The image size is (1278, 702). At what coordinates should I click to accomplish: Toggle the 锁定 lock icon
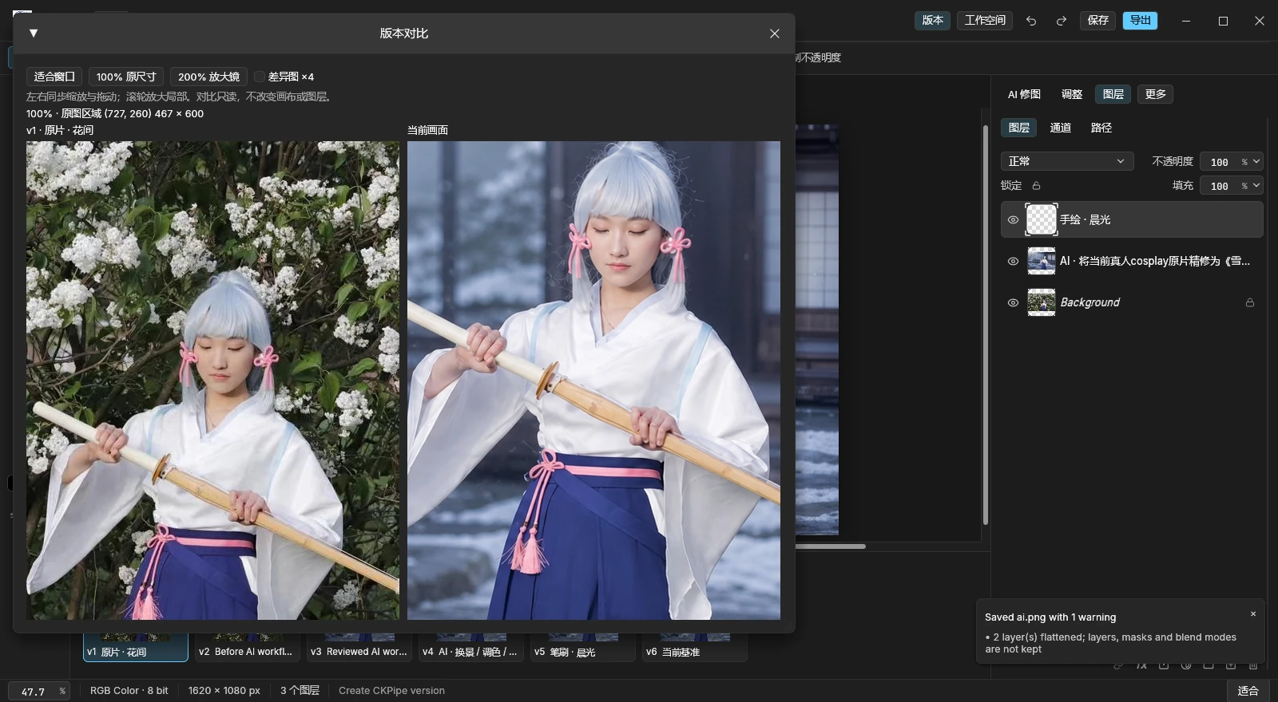point(1036,186)
